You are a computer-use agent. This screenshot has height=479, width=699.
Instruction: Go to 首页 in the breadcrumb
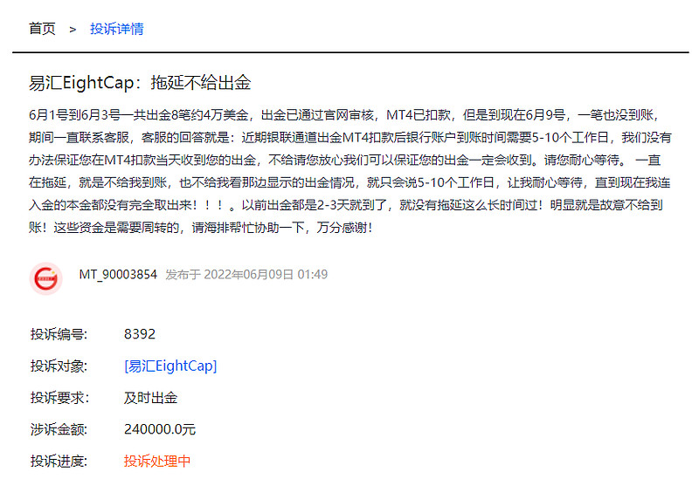click(x=42, y=29)
